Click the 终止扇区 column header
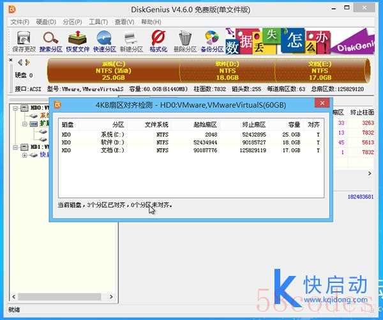This screenshot has width=383, height=320. coord(254,125)
